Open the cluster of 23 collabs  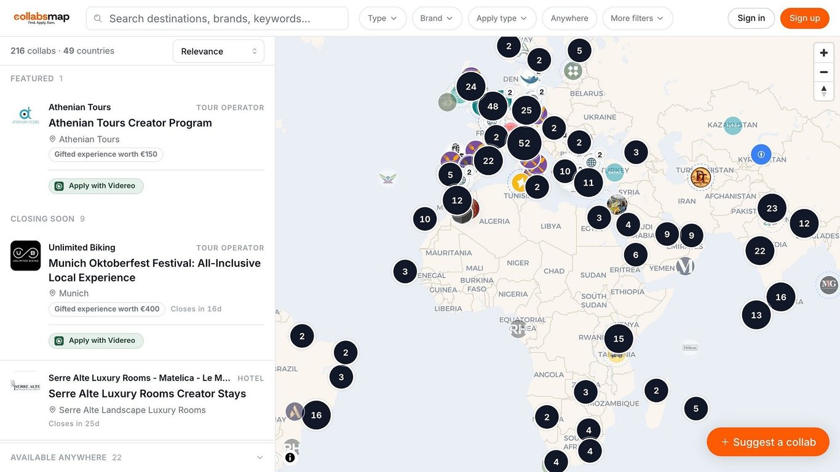coord(772,208)
